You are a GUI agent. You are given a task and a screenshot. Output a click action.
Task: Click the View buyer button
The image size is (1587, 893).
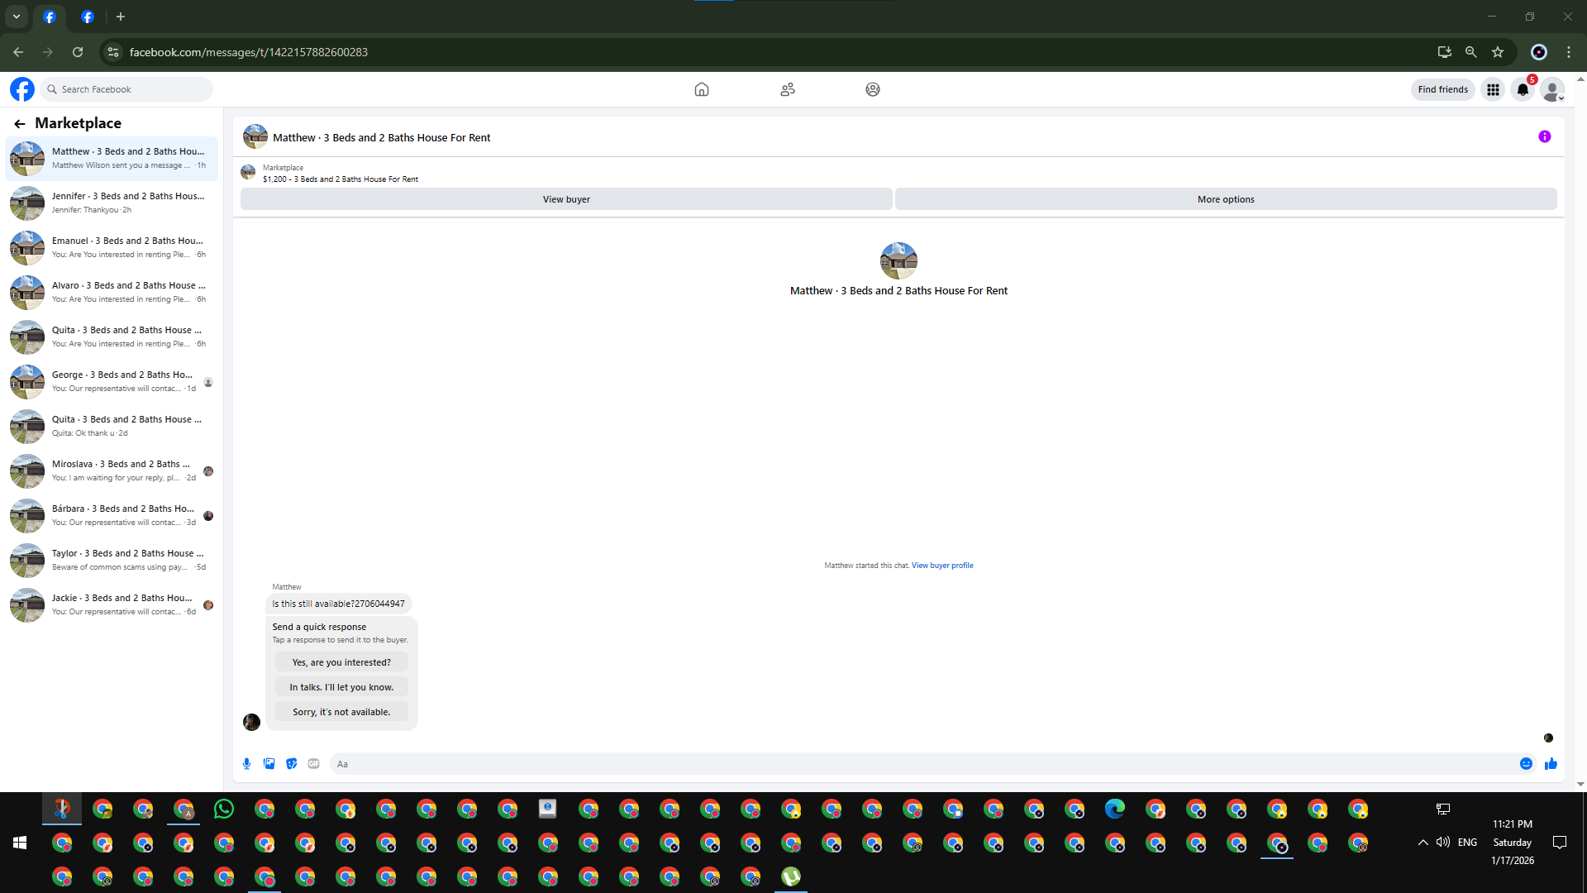[x=566, y=199]
